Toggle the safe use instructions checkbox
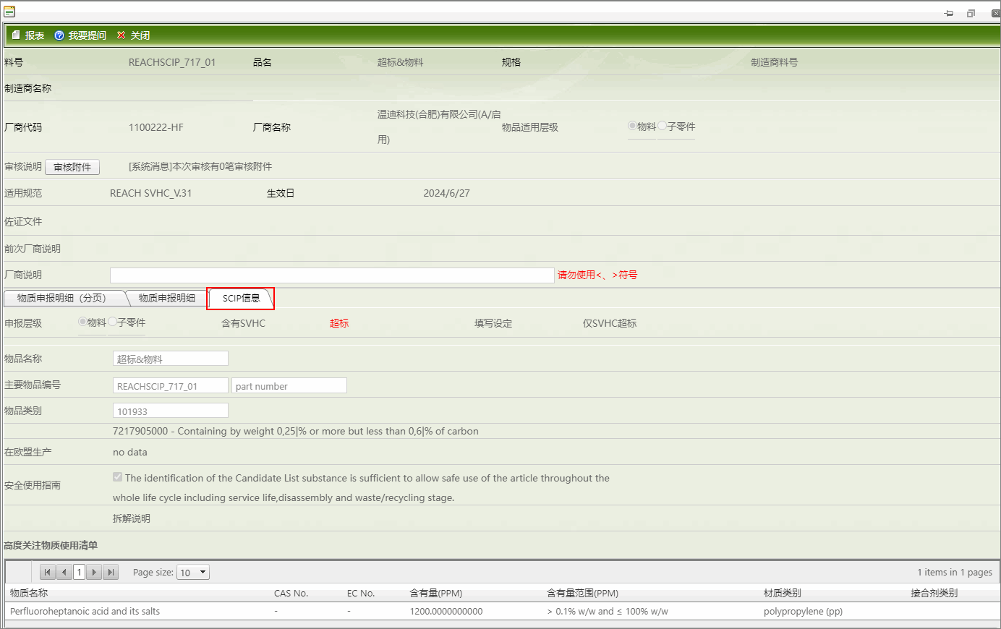This screenshot has height=629, width=1001. 117,477
